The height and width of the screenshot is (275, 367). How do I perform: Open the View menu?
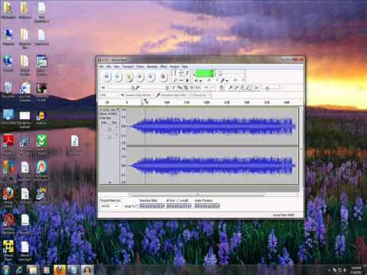pos(116,66)
